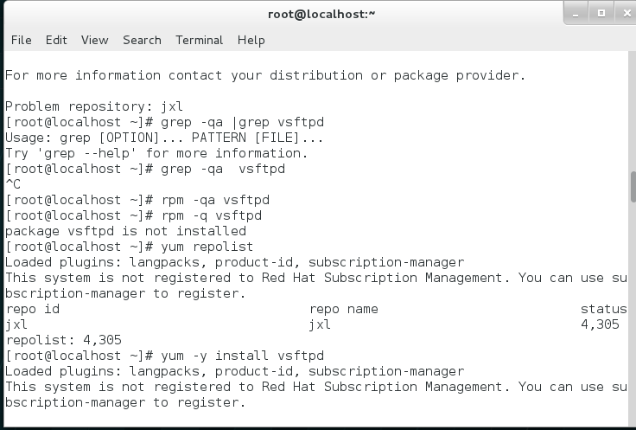The height and width of the screenshot is (430, 636).
Task: Click the 'package vsftpd is not installed' line
Action: 125,231
